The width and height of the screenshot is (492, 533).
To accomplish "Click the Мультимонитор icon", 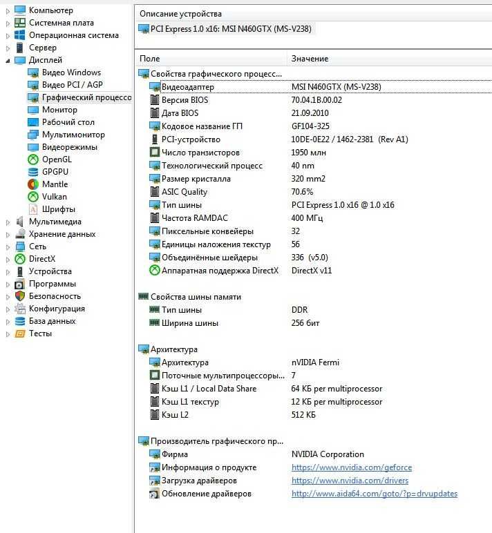I will (x=33, y=135).
